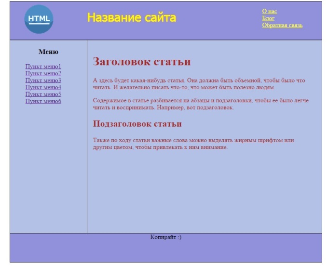
Task: Click the "Подзаголовок статьи" subheading
Action: [137, 124]
